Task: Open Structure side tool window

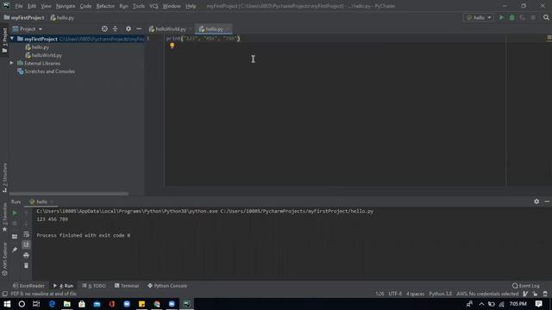Action: (x=4, y=177)
